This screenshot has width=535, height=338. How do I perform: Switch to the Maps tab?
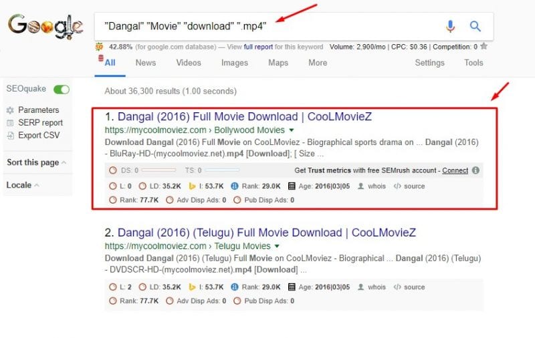(278, 63)
